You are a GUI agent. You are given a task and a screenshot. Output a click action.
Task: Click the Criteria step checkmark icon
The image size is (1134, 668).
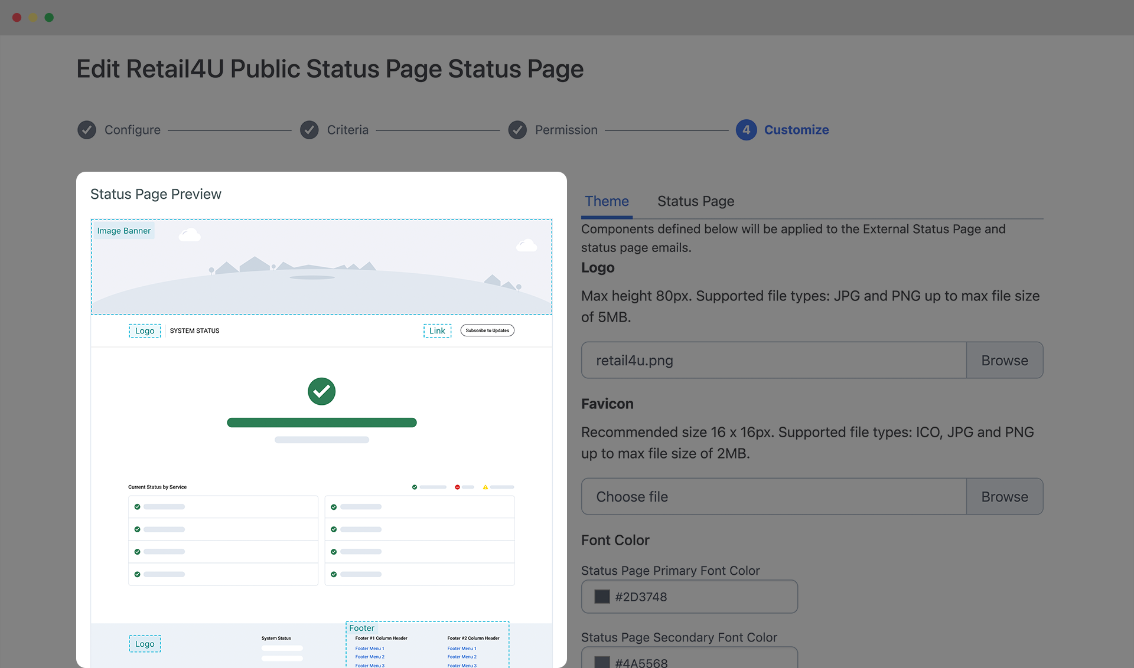pyautogui.click(x=309, y=130)
